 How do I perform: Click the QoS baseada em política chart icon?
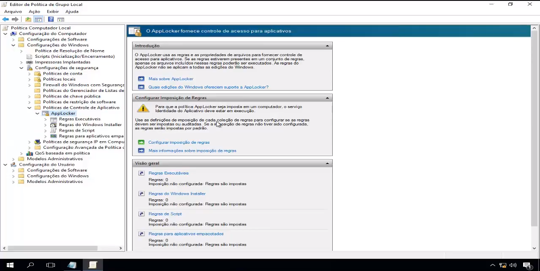(30, 153)
